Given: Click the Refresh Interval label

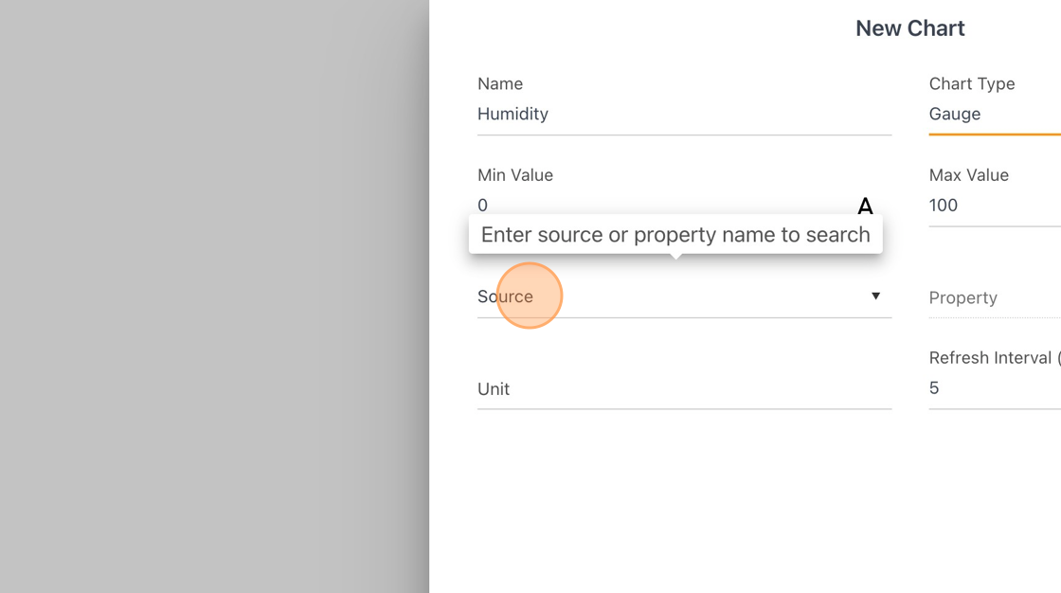Looking at the screenshot, I should point(991,357).
